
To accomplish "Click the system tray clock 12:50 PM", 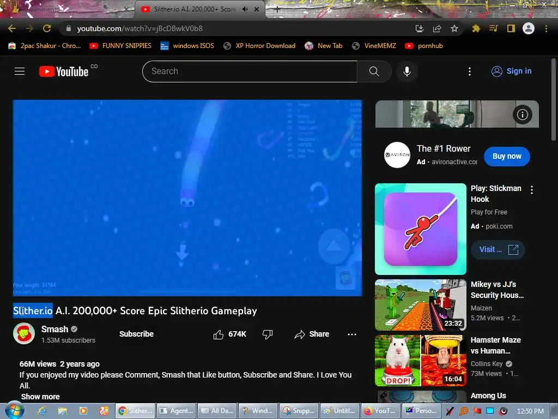I will click(530, 411).
